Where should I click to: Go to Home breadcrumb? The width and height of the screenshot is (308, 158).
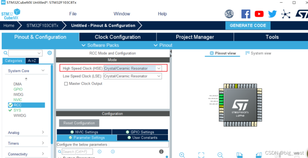[x=9, y=26]
